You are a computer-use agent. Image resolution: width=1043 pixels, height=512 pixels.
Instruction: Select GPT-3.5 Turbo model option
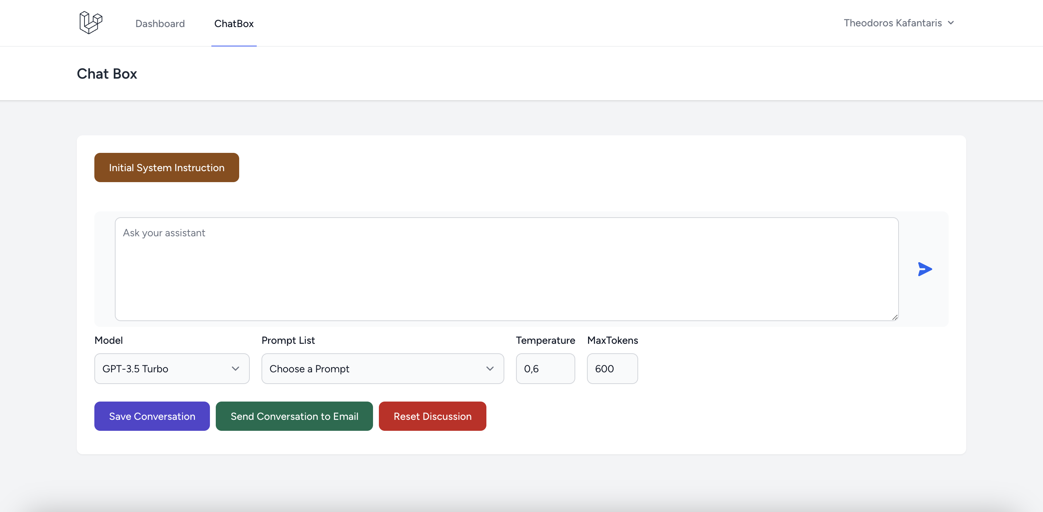[x=172, y=368]
